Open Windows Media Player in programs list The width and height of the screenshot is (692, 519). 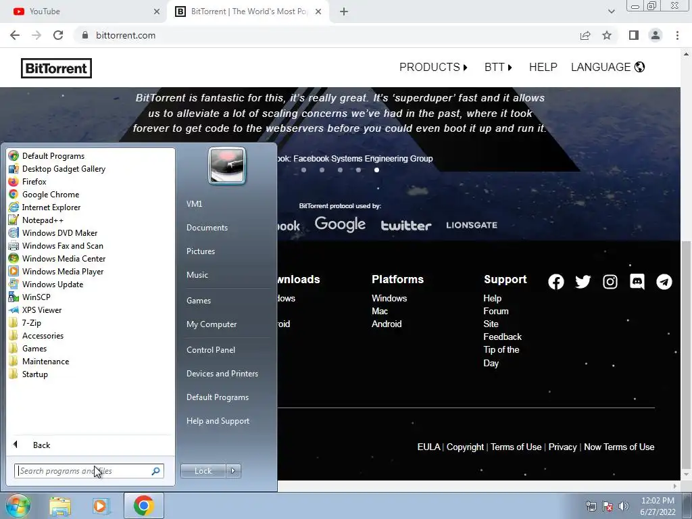coord(56,271)
